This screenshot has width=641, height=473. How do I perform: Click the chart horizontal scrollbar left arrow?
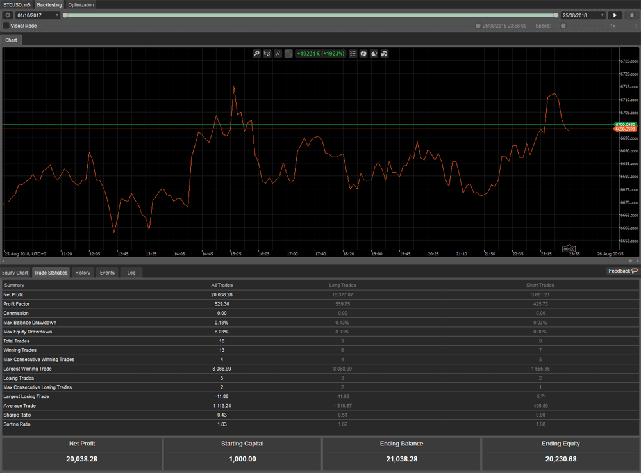[3, 261]
